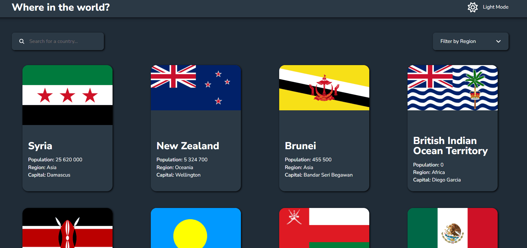
Task: Click the Brunei country title
Action: point(300,146)
